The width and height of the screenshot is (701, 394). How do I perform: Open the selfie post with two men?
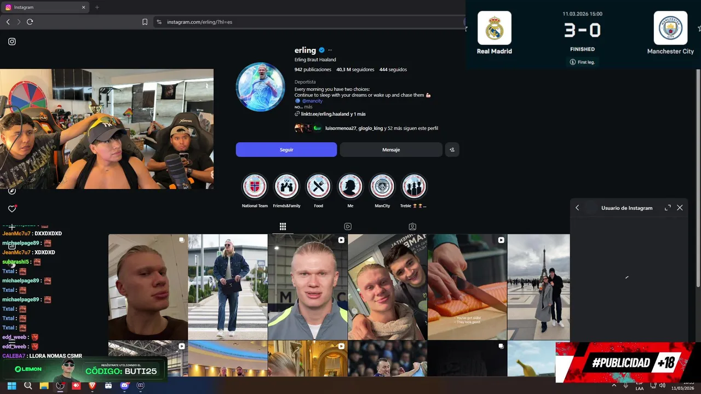pos(387,287)
